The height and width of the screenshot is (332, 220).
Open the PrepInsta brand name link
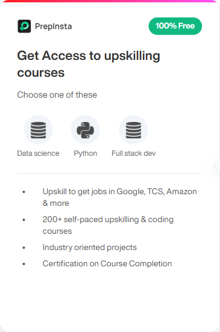[x=53, y=26]
